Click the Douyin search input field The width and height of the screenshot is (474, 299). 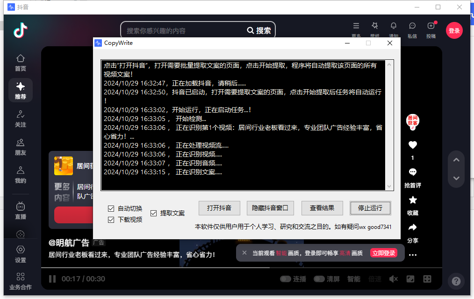184,30
